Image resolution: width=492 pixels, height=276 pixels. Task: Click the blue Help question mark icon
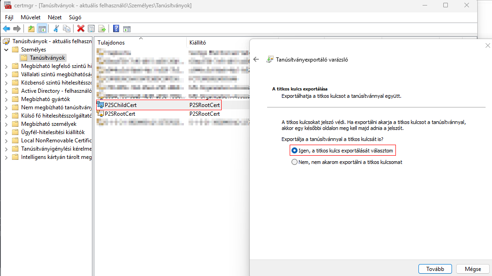116,29
